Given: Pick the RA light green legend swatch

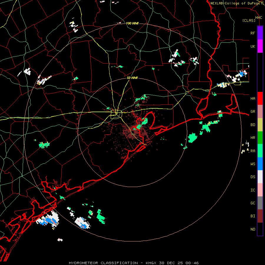Looking at the screenshot, I should [x=260, y=151].
